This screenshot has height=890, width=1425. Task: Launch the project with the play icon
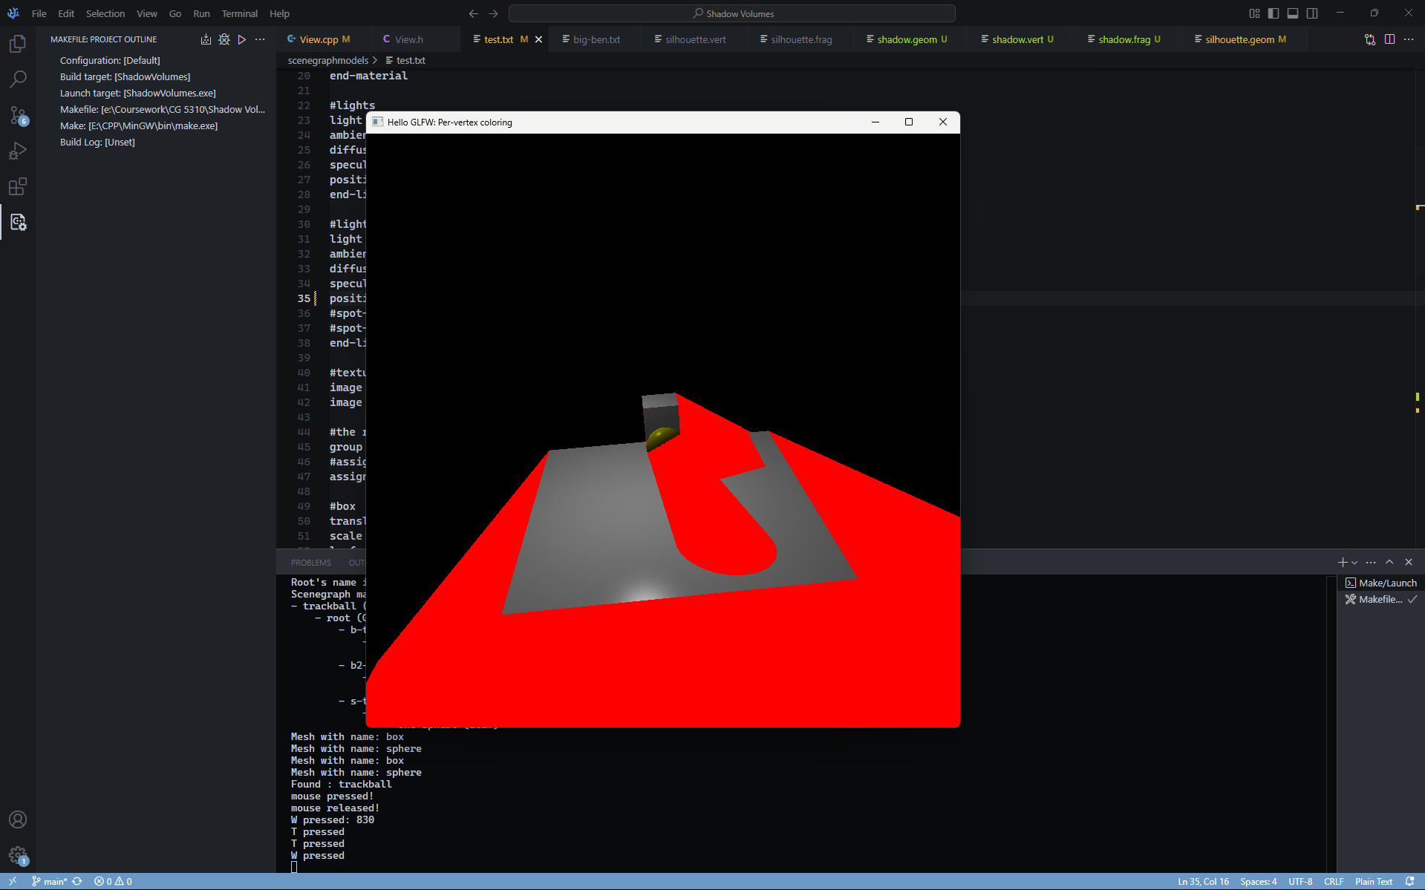point(241,39)
